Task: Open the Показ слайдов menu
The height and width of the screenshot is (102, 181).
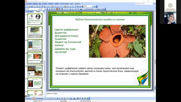Action: pyautogui.click(x=64, y=4)
